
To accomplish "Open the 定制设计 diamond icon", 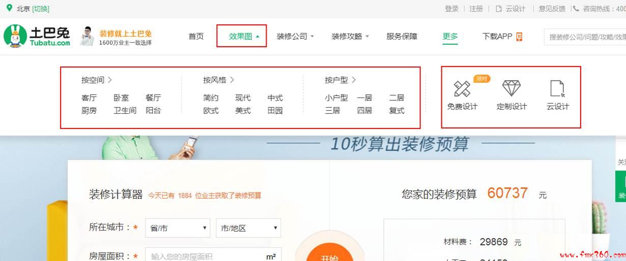I will 511,88.
